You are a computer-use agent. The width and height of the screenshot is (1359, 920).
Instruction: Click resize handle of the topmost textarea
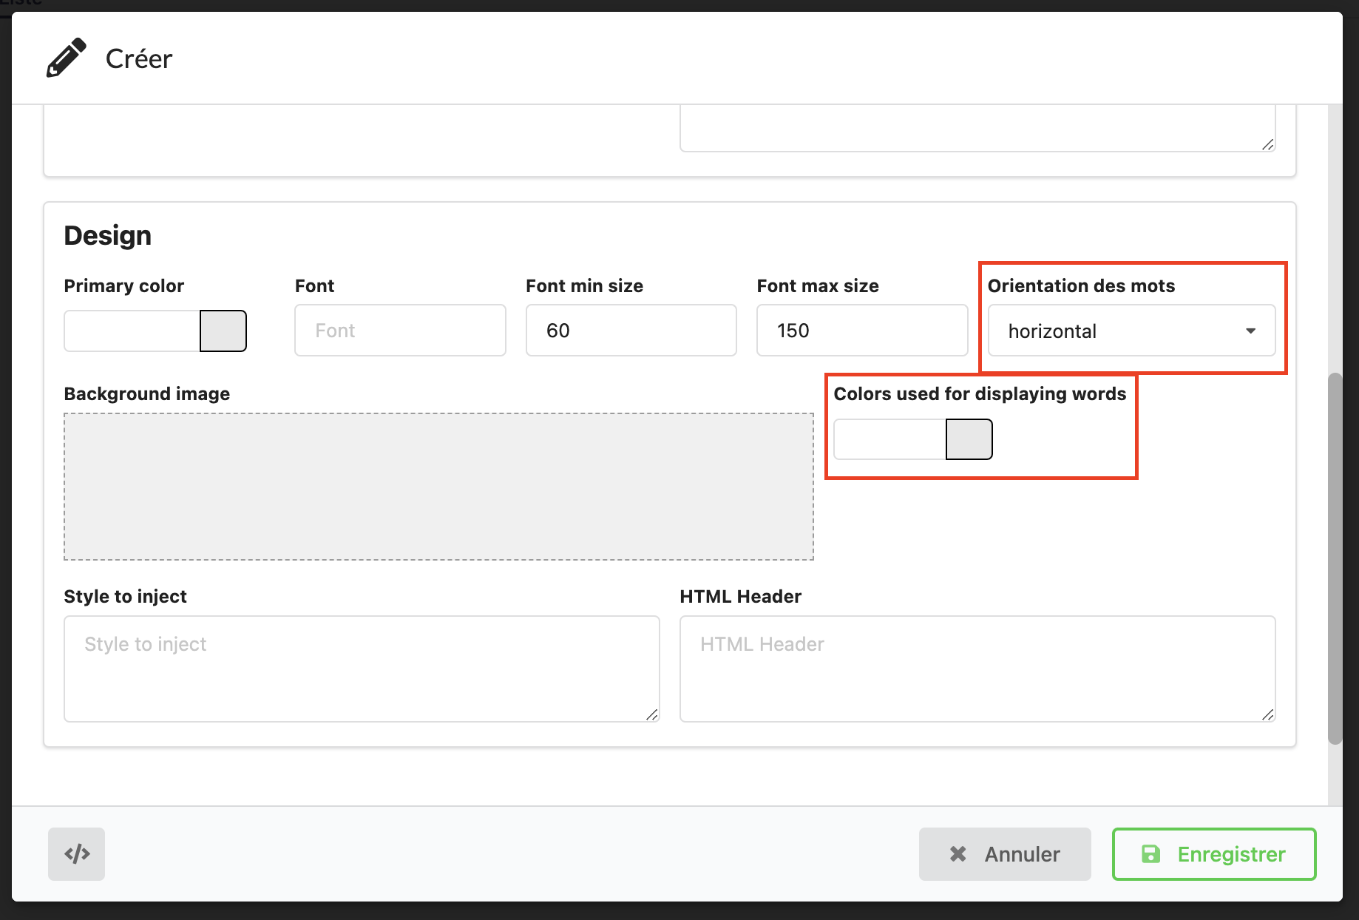tap(1267, 144)
